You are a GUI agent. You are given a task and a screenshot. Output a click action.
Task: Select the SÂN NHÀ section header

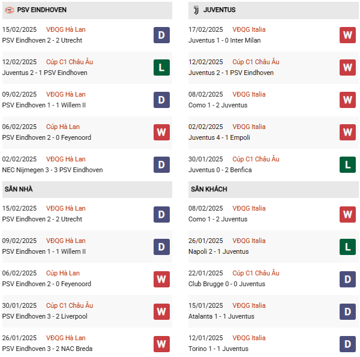click(19, 189)
